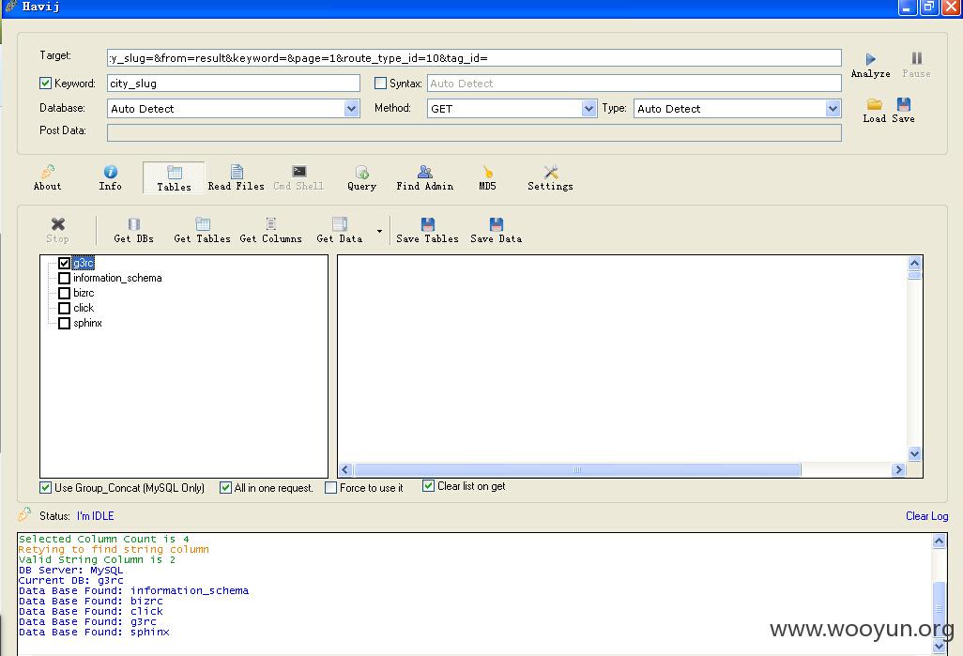The image size is (963, 656).
Task: Open the Settings tool
Action: pos(550,178)
